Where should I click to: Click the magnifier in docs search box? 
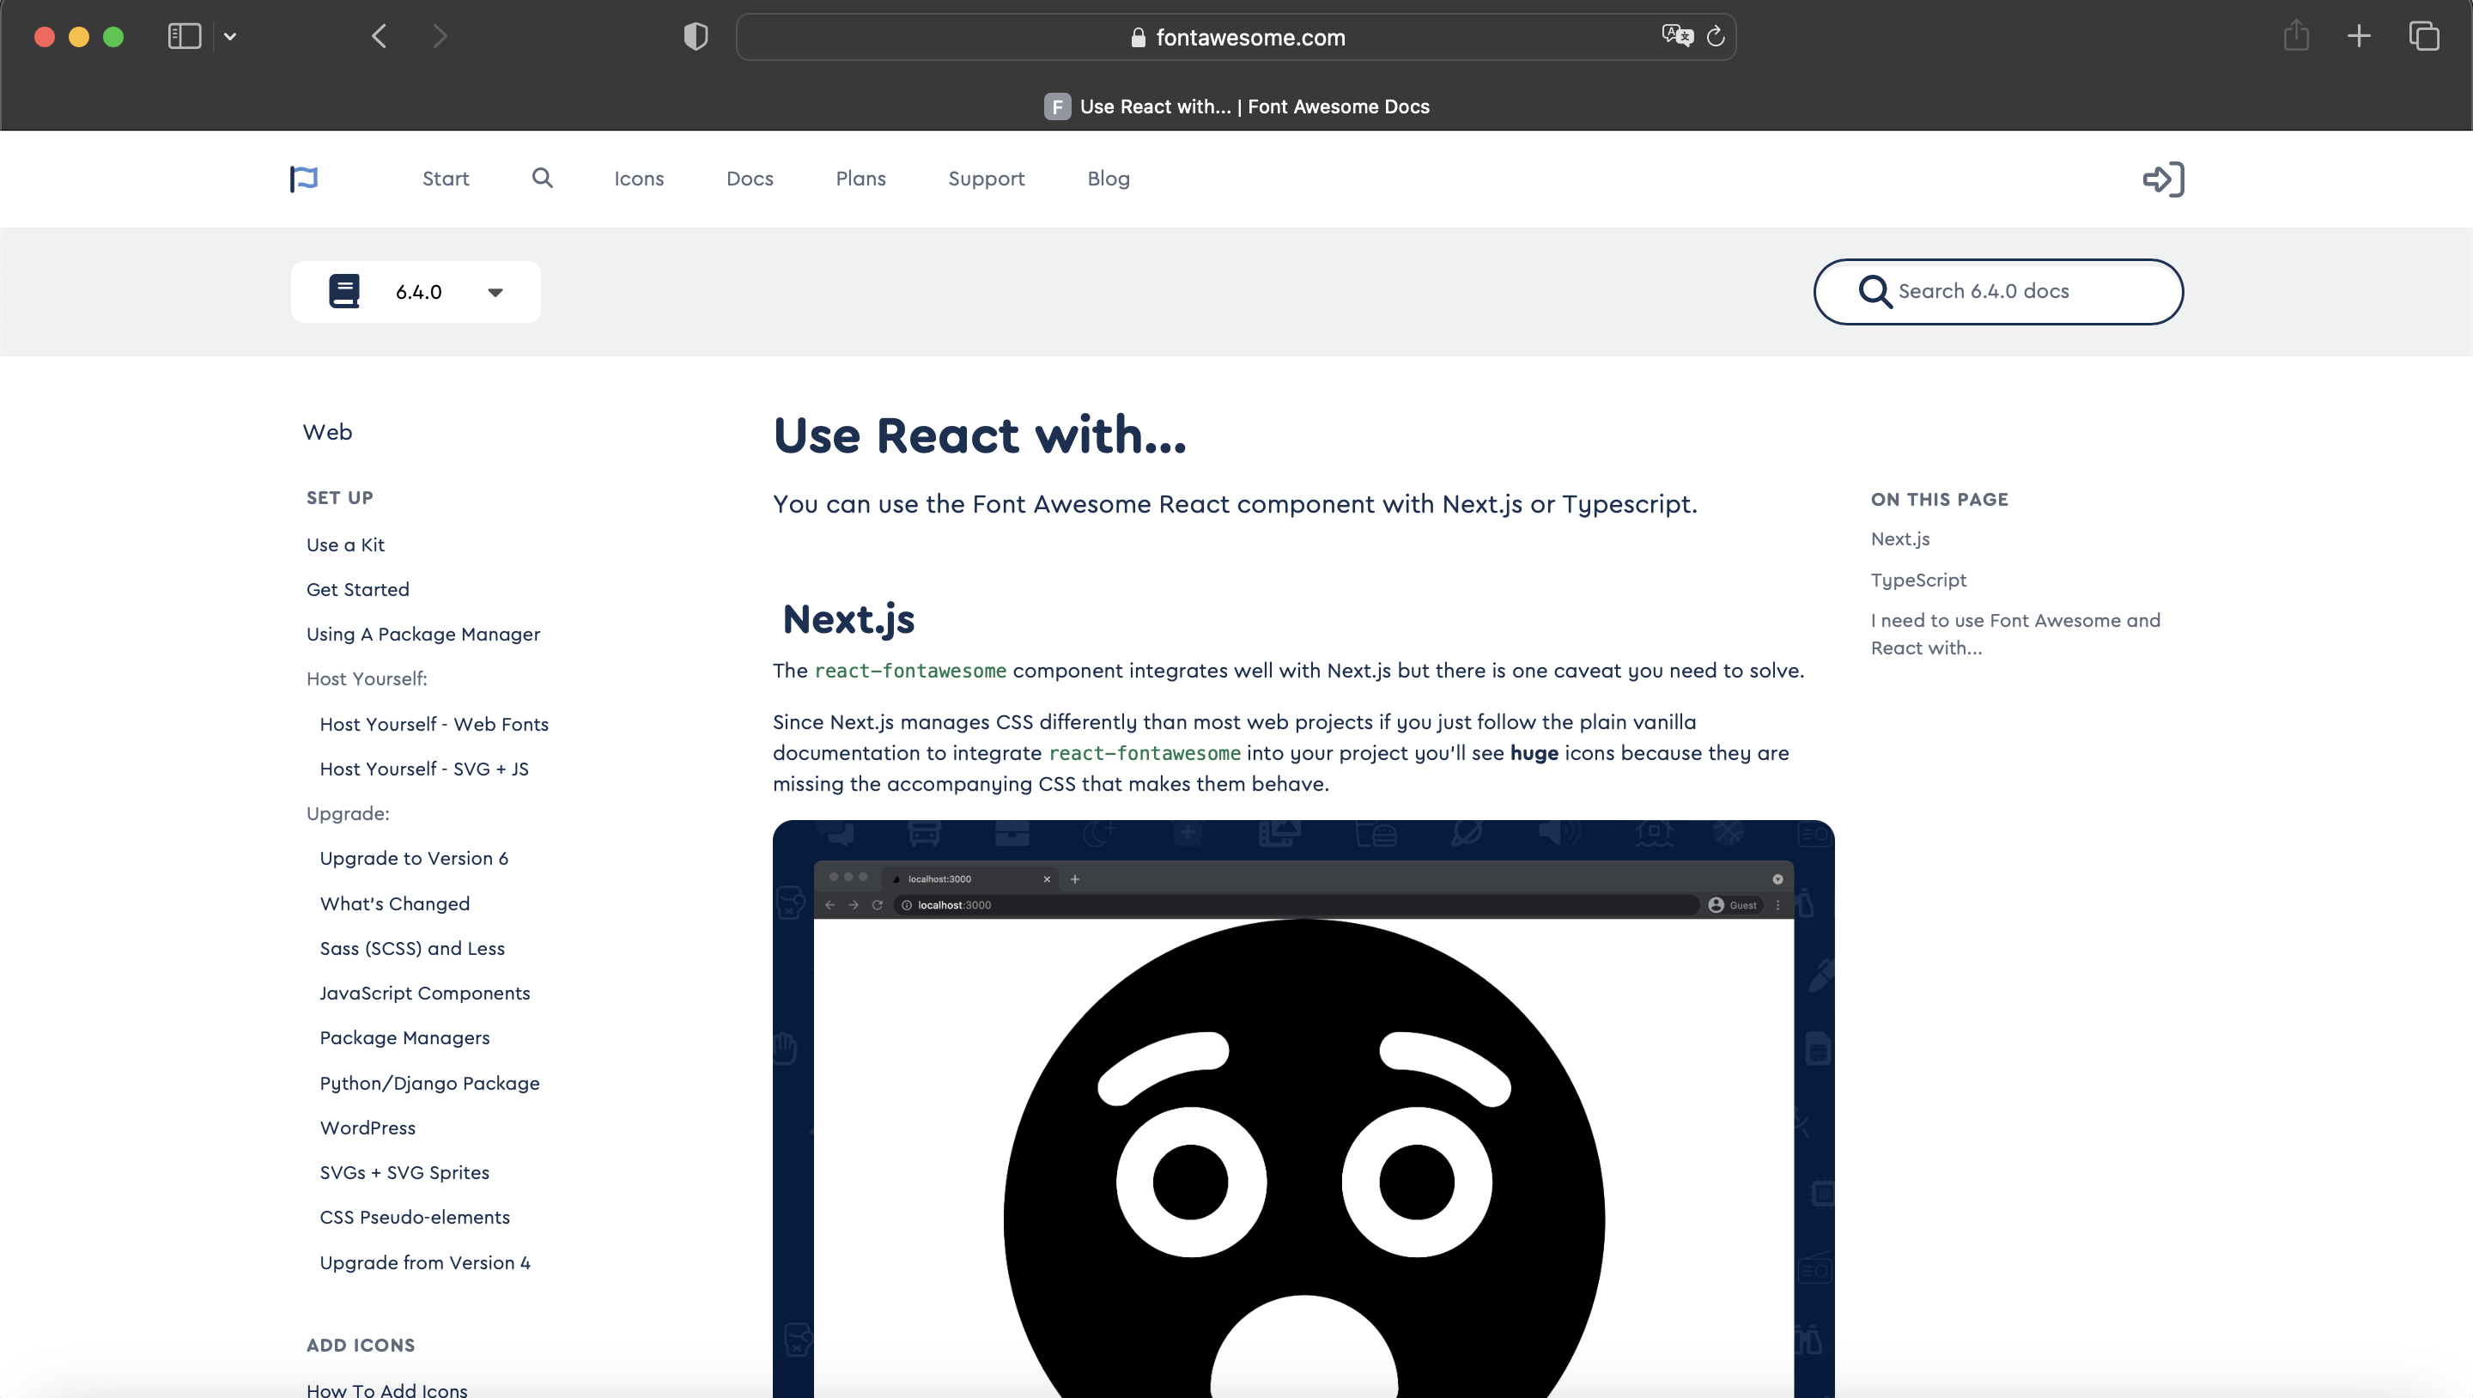1874,291
